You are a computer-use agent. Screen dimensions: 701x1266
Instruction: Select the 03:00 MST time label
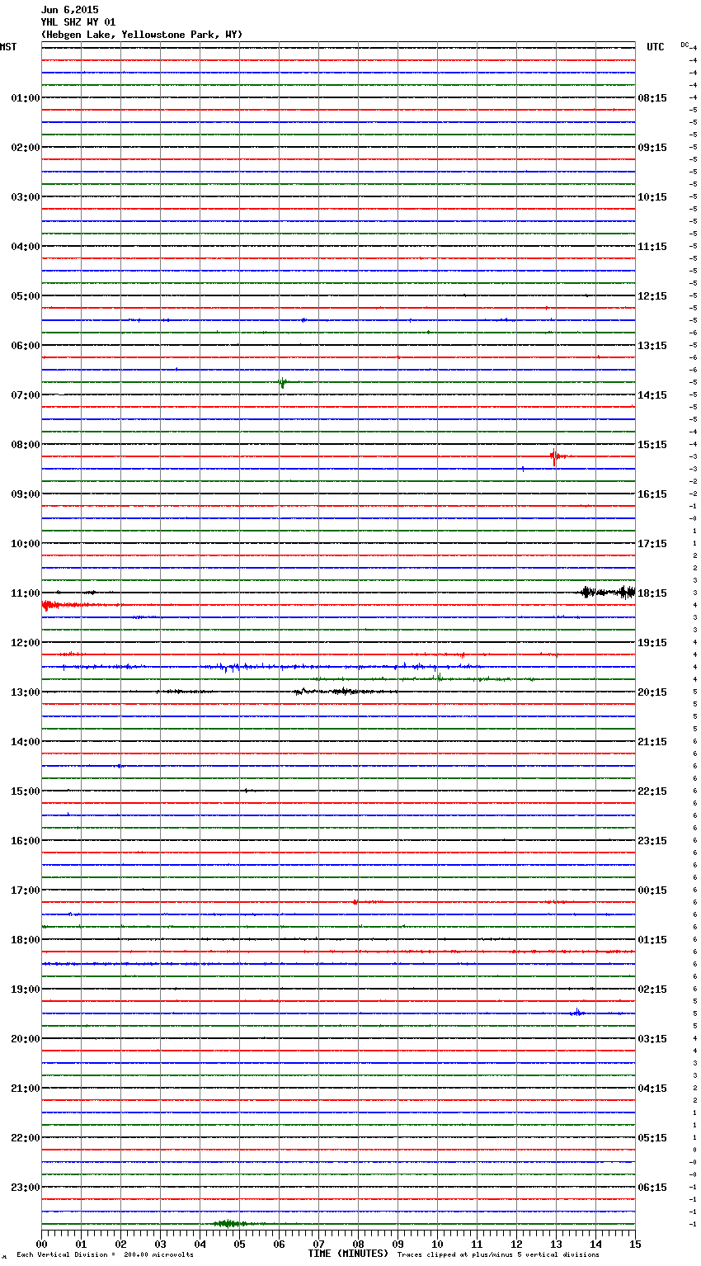[x=26, y=197]
